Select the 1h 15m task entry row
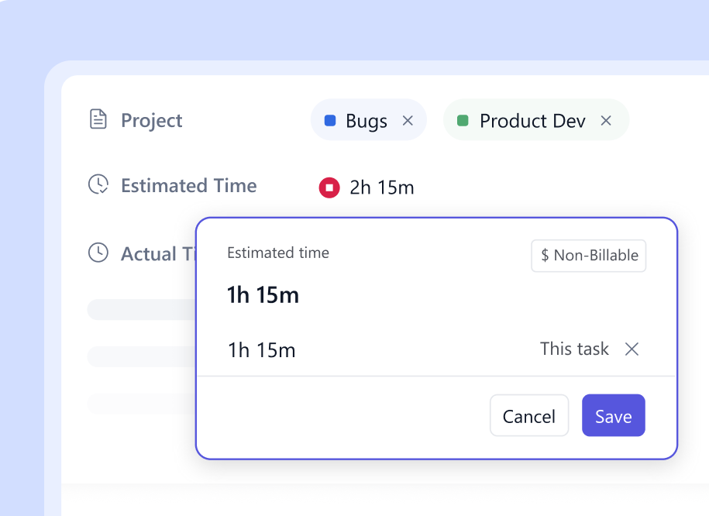This screenshot has height=516, width=709. (x=262, y=349)
